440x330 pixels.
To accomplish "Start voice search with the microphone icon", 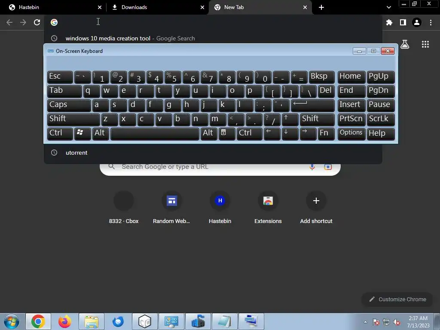I will pyautogui.click(x=312, y=167).
